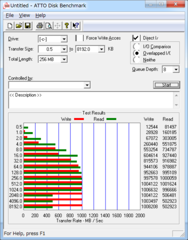
Task: Open the File menu
Action: 9,15
